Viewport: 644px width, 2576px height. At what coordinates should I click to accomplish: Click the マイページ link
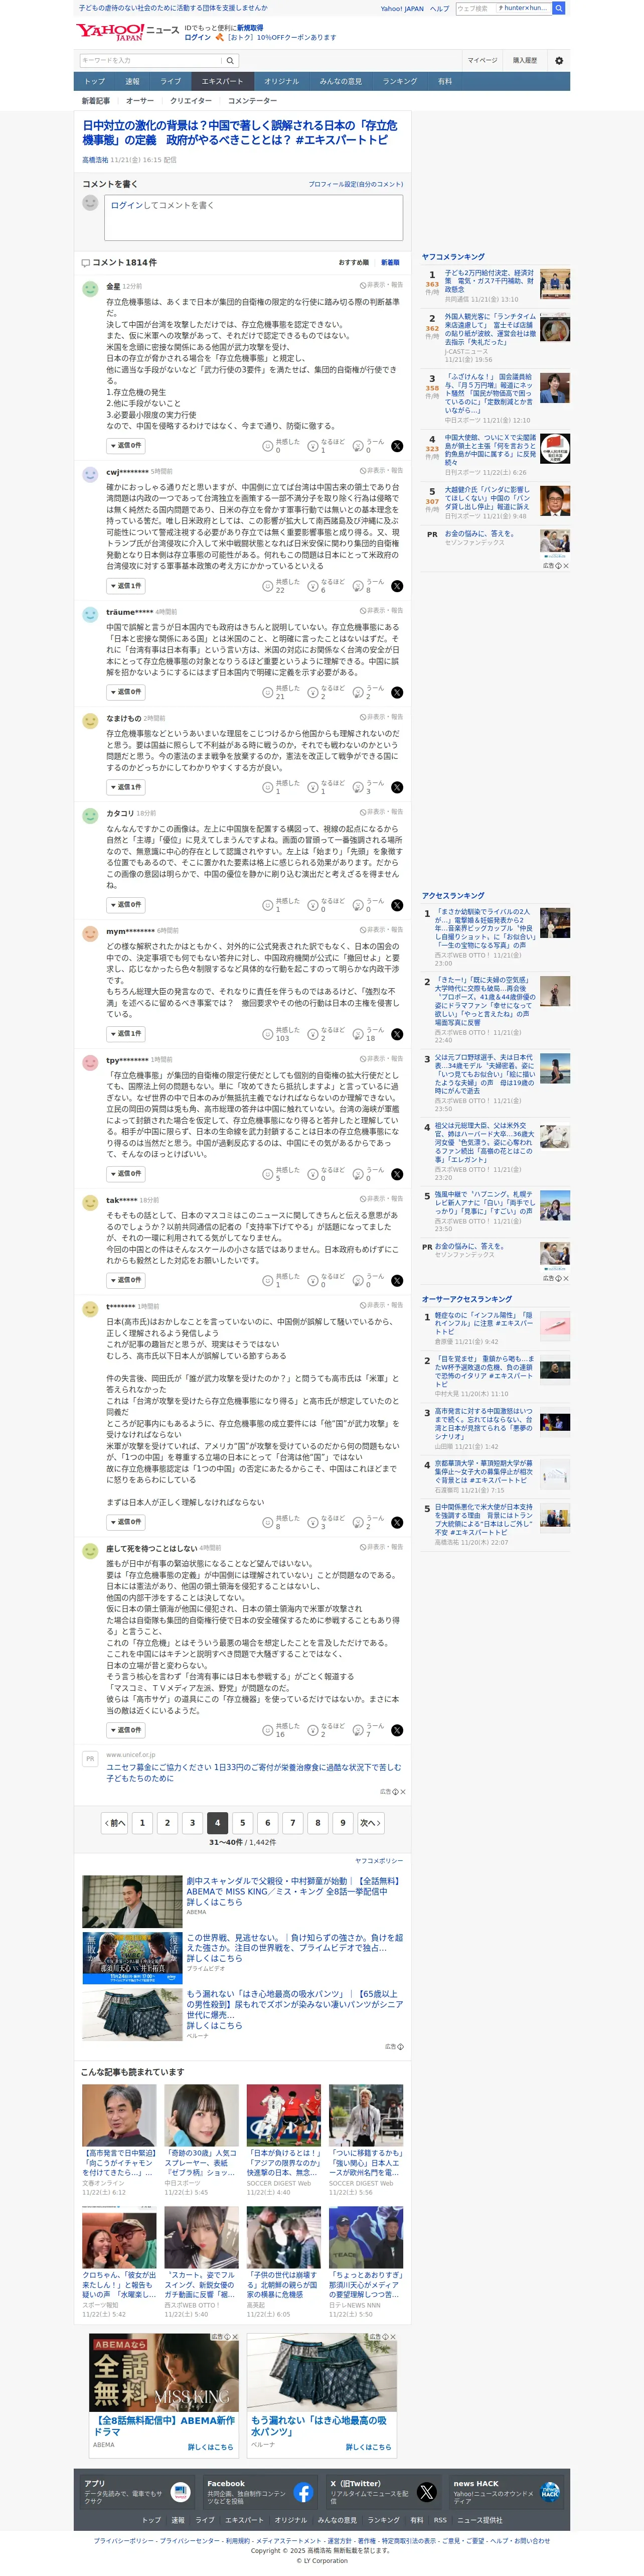[x=482, y=60]
